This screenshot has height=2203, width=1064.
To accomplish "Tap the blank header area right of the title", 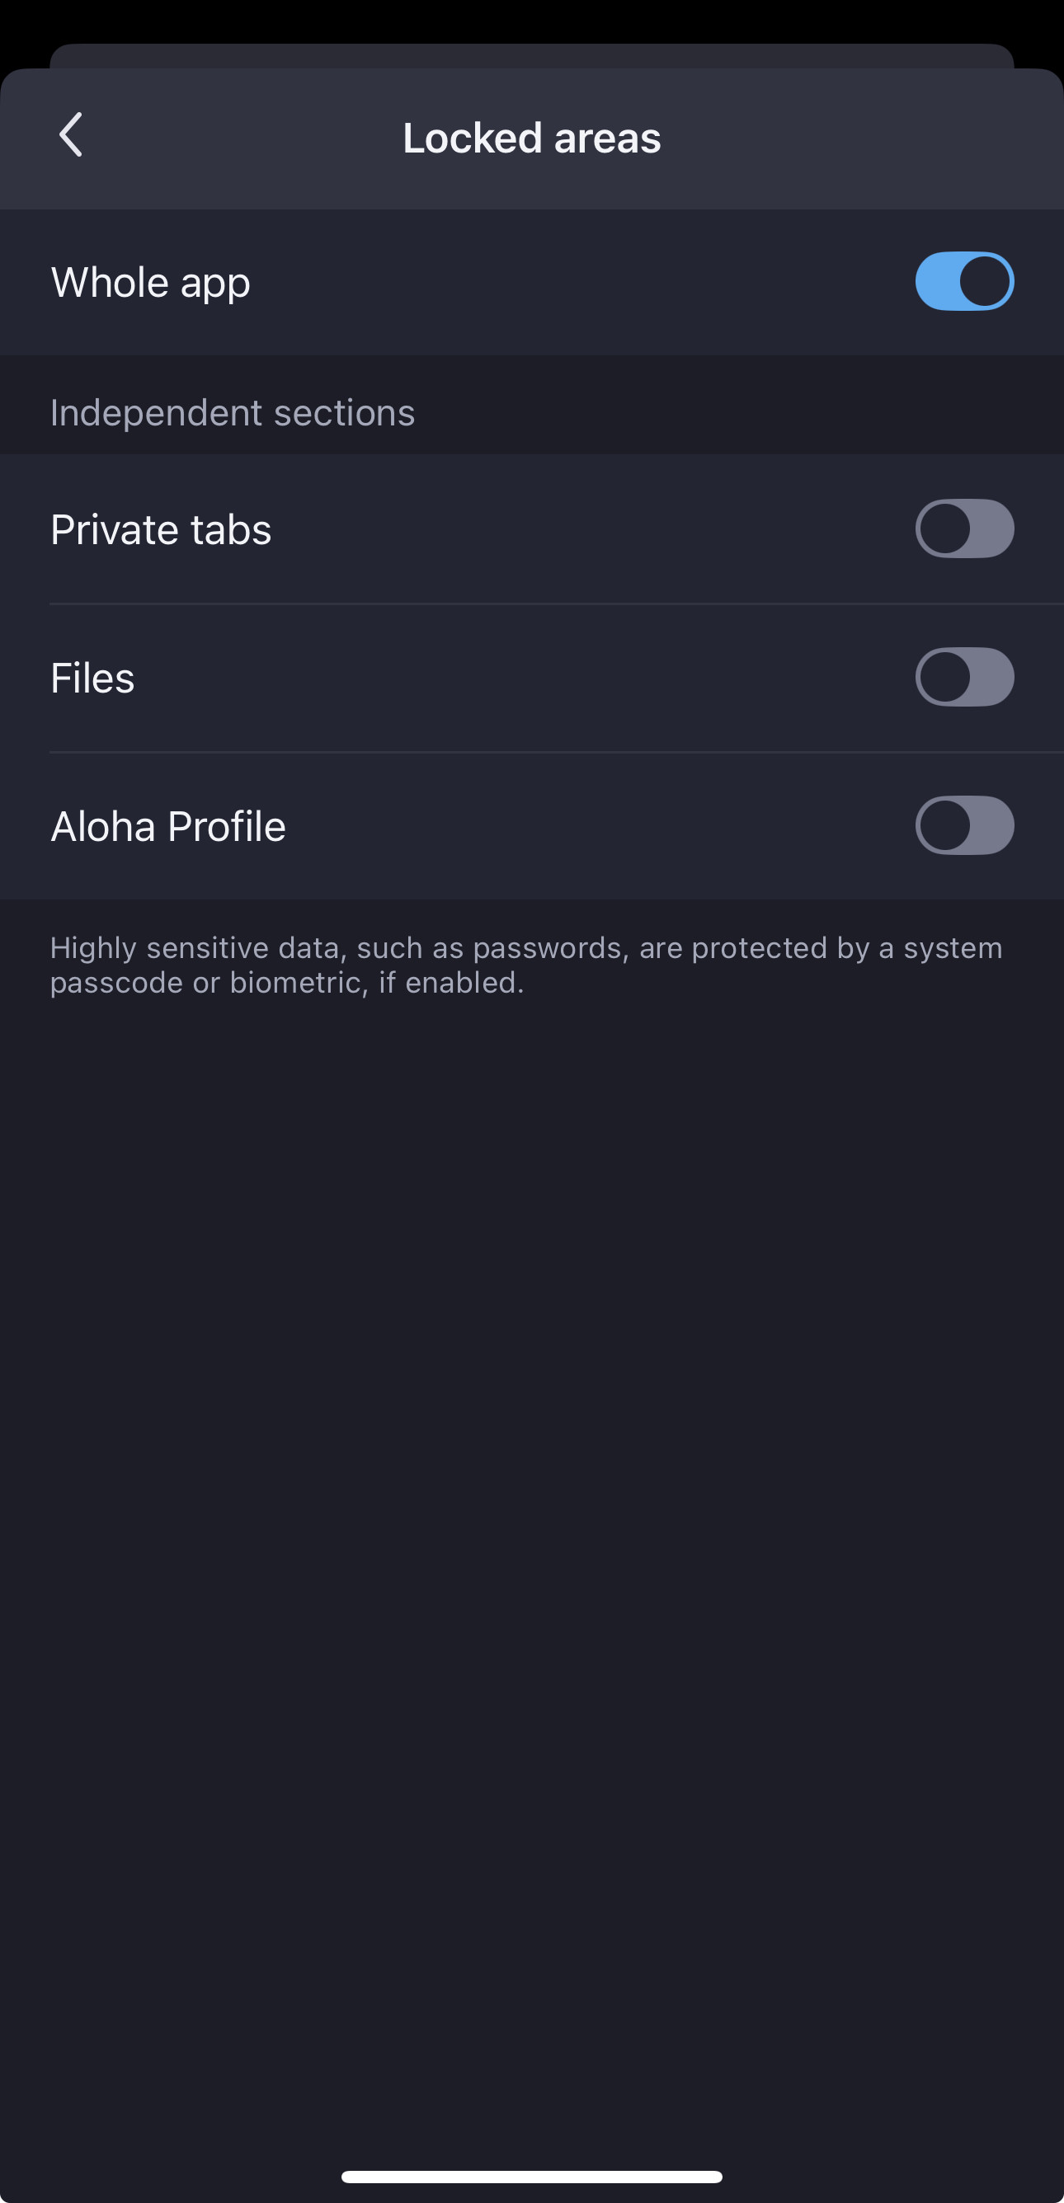I will point(855,139).
